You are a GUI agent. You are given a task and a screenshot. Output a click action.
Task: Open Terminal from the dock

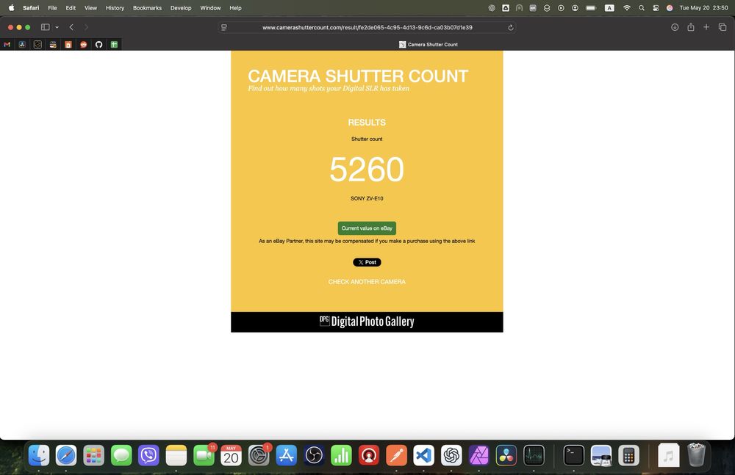(x=574, y=455)
